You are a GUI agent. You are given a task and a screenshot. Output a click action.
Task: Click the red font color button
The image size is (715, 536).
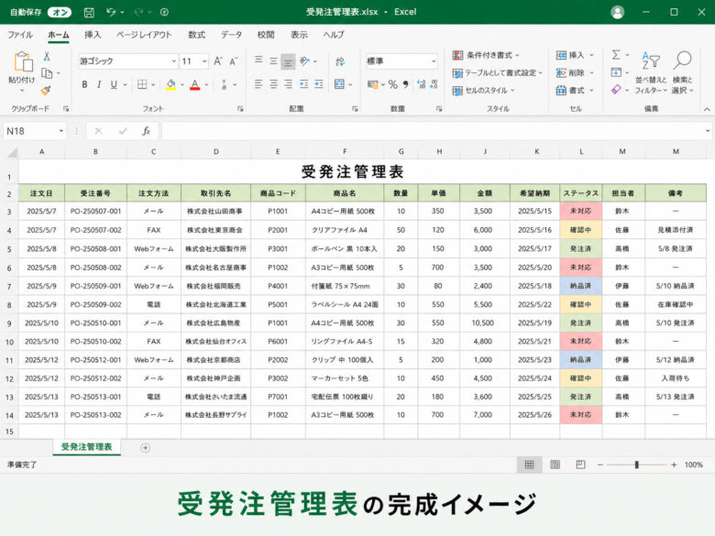(x=194, y=85)
